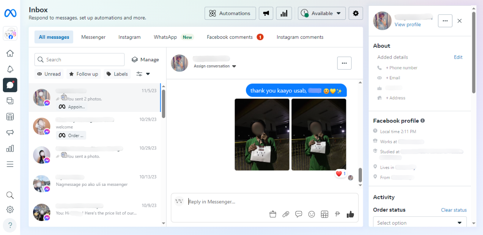Open the All tools hamburger menu
Image resolution: width=483 pixels, height=235 pixels.
coord(10,164)
